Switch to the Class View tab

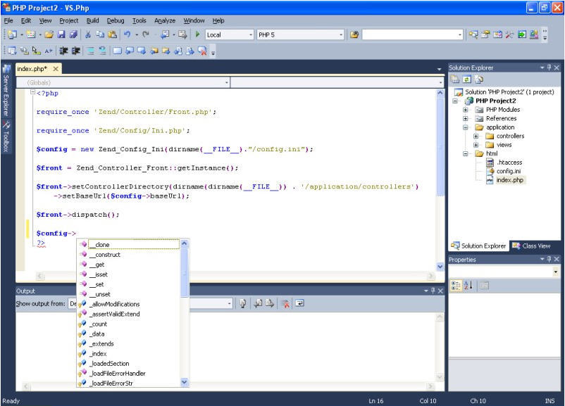(x=531, y=246)
